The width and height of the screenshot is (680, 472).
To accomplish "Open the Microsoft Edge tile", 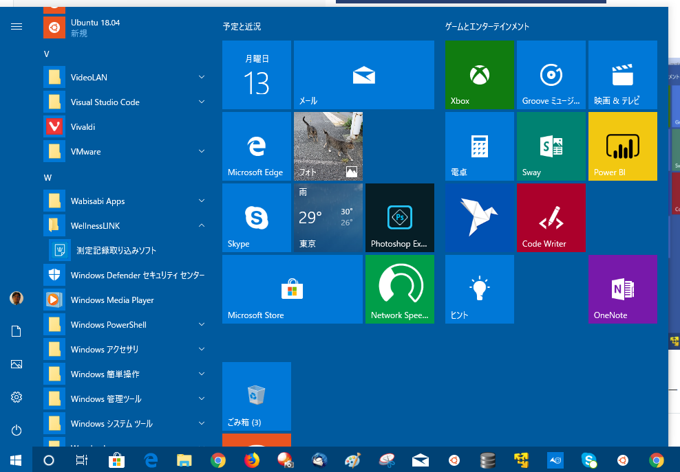I will pyautogui.click(x=257, y=146).
